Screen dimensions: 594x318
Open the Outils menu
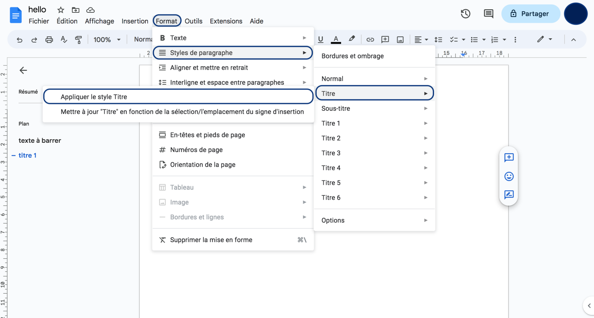click(193, 21)
